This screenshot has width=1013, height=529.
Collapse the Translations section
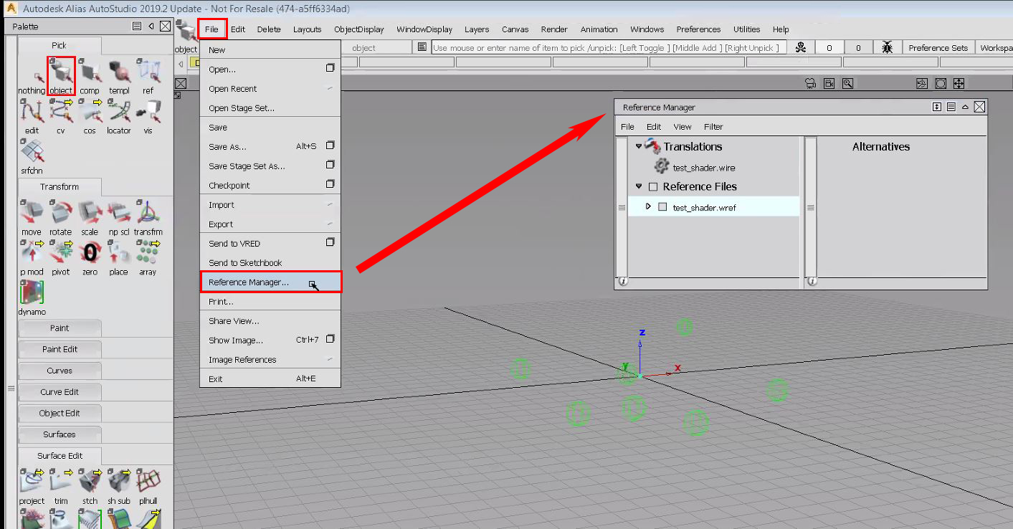638,146
